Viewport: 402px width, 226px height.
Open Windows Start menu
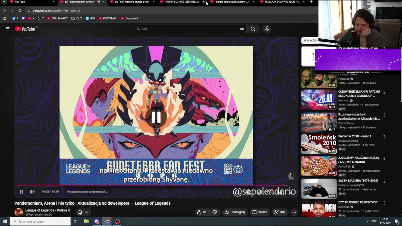pos(5,221)
